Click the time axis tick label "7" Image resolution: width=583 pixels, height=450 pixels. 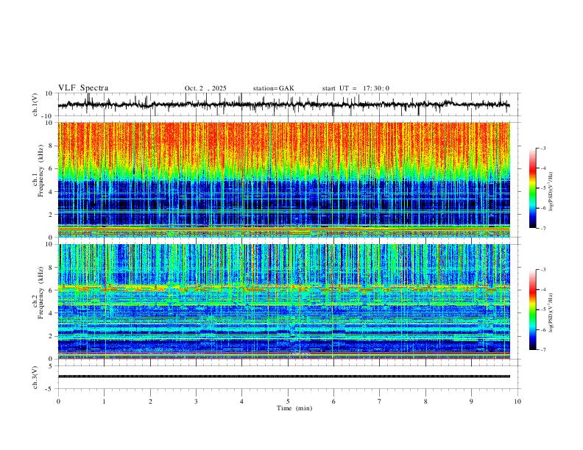tap(380, 401)
